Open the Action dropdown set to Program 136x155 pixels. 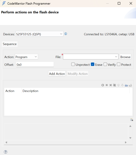tap(26, 57)
